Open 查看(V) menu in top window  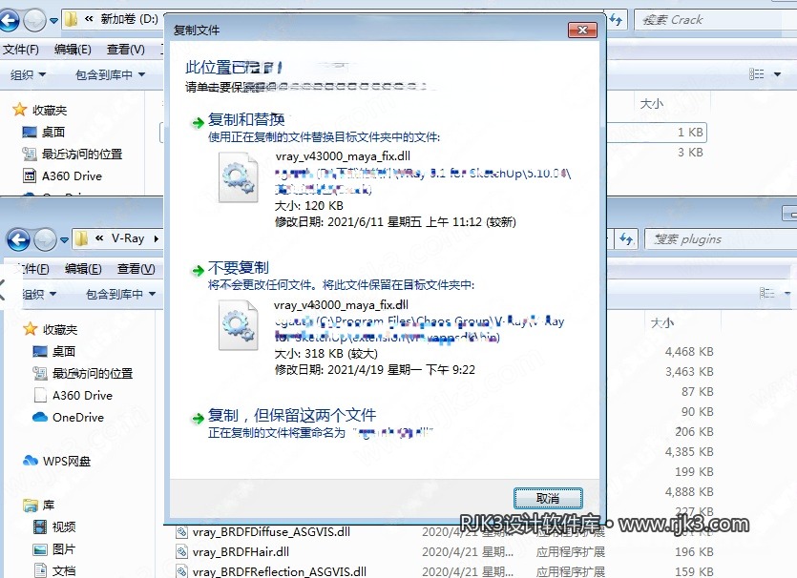pos(126,50)
